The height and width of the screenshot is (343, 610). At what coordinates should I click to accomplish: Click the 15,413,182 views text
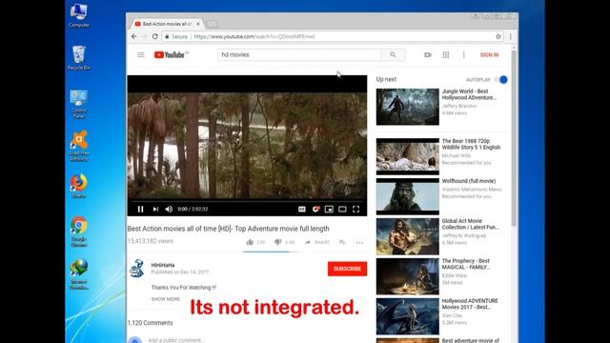[151, 241]
